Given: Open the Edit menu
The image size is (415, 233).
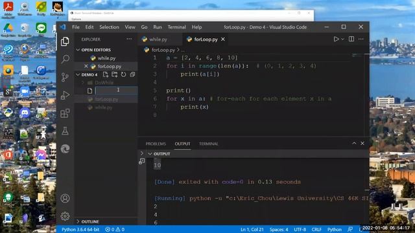Looking at the screenshot, I should (89, 27).
